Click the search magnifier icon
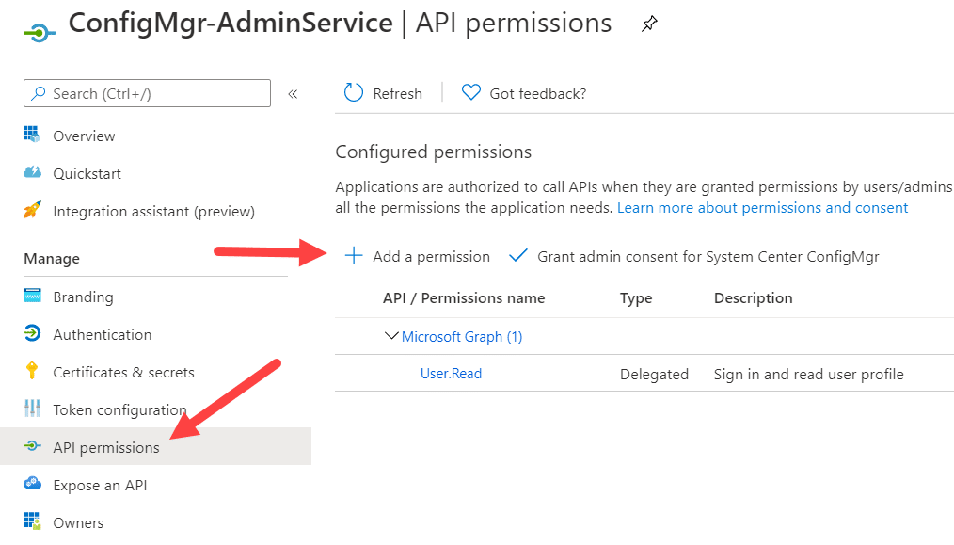The height and width of the screenshot is (545, 954). pos(39,93)
